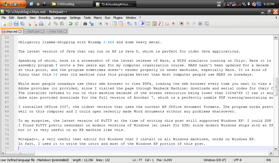Open Find with the binoculars icon
Screen dimensions: 279x163
85,24
